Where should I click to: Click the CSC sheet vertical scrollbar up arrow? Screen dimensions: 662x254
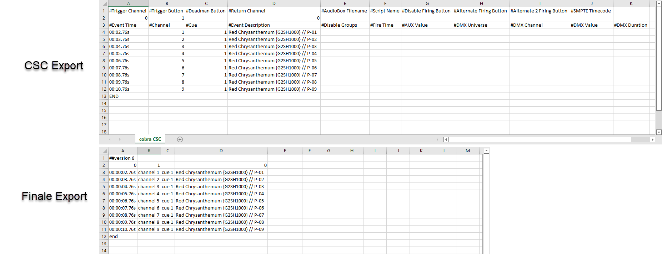click(659, 3)
